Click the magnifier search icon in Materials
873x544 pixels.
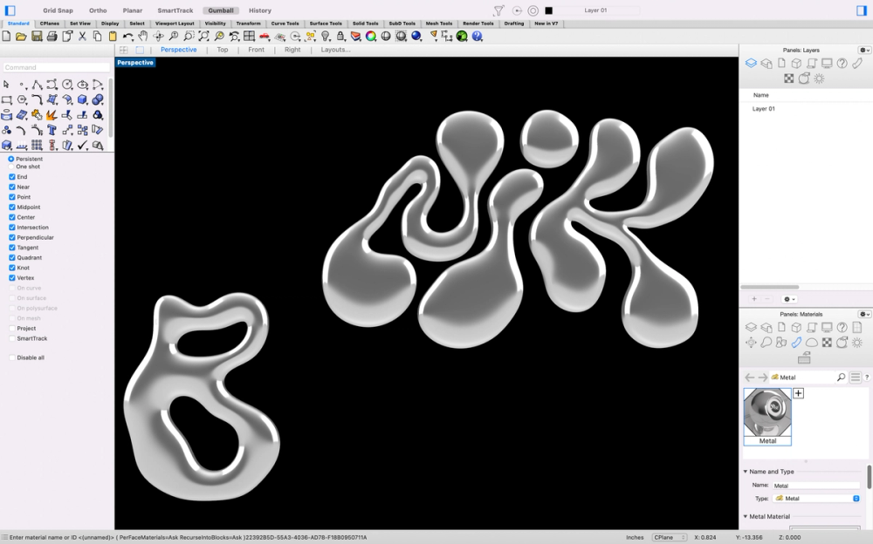pos(841,377)
